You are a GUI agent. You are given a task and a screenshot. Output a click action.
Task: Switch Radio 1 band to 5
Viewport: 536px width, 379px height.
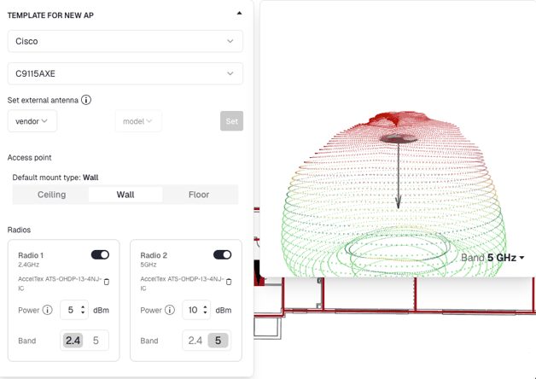coord(96,341)
